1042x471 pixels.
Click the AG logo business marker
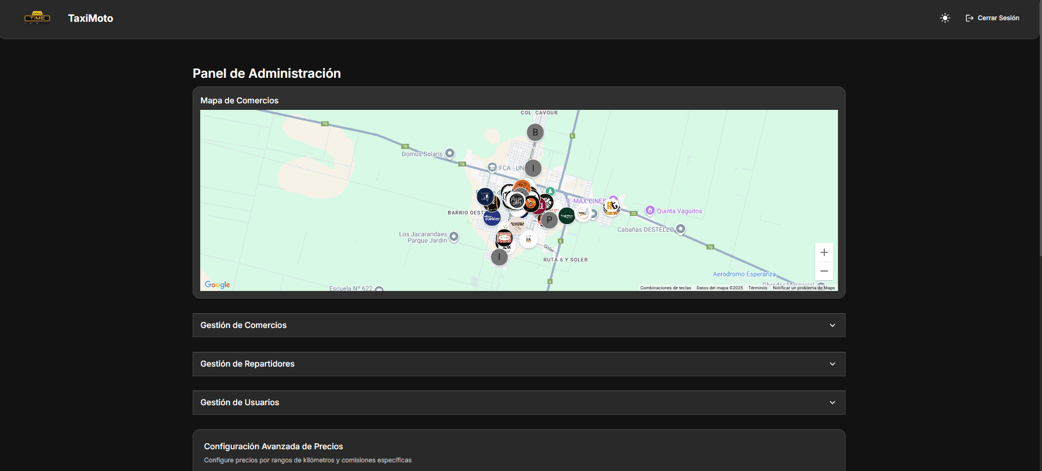[x=612, y=207]
